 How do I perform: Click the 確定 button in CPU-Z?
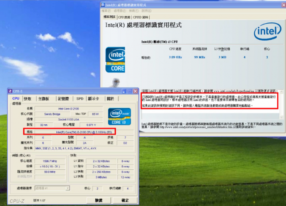(x=125, y=200)
